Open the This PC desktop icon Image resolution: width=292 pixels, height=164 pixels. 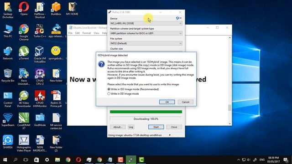tap(8, 31)
